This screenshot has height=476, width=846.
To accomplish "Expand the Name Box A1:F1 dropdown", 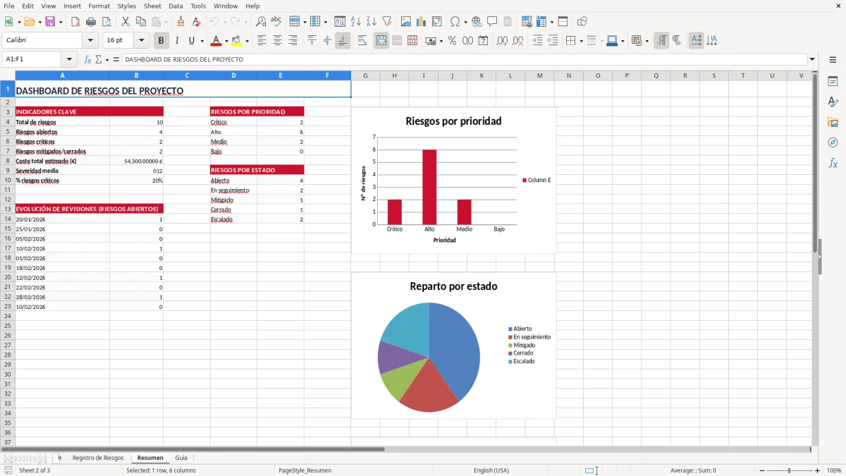I will click(x=69, y=60).
